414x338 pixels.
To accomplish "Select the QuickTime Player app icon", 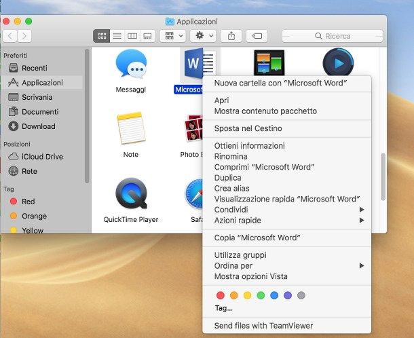I will click(x=131, y=193).
